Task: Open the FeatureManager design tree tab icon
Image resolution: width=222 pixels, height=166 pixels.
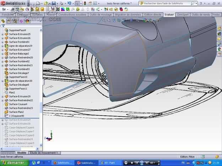Action: 3,21
